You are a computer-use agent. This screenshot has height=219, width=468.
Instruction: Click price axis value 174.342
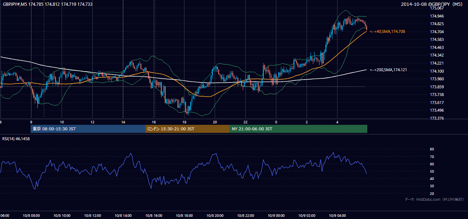tap(437, 55)
